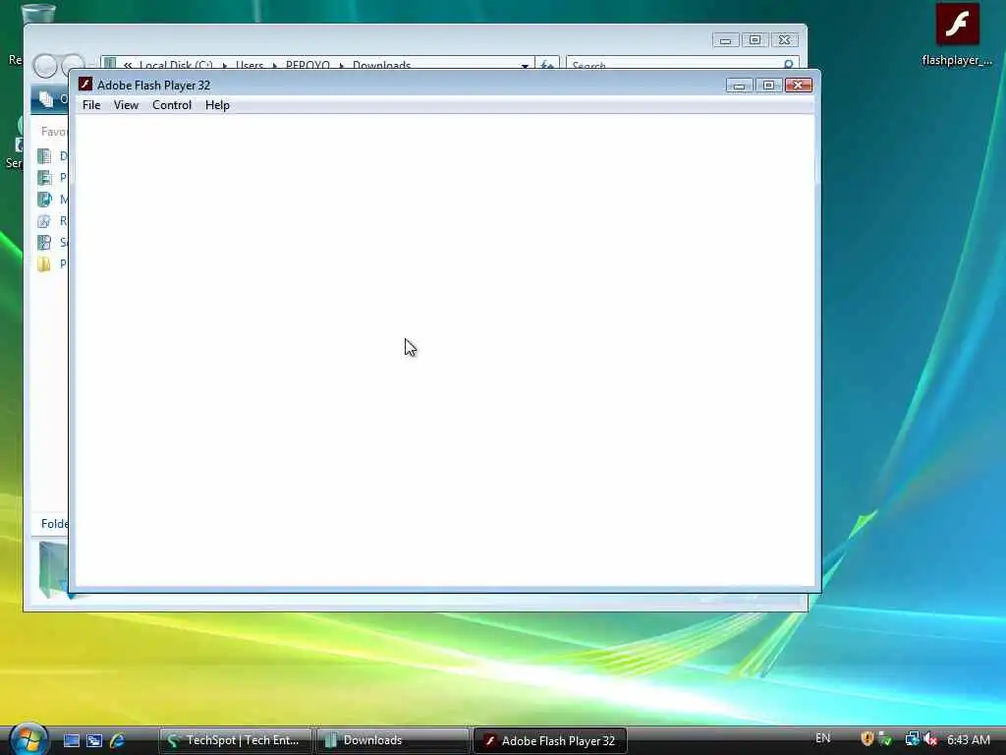Launch Internet Explorer from quick launch
The height and width of the screenshot is (755, 1006).
coord(117,740)
